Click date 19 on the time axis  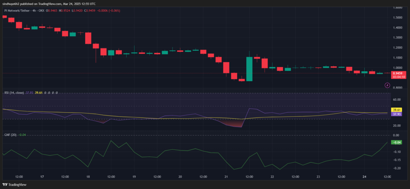134,177
